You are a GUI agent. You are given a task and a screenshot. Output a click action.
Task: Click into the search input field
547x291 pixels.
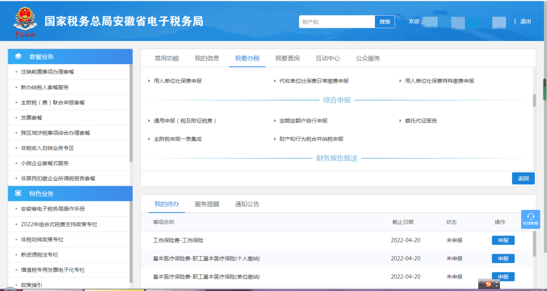click(336, 22)
